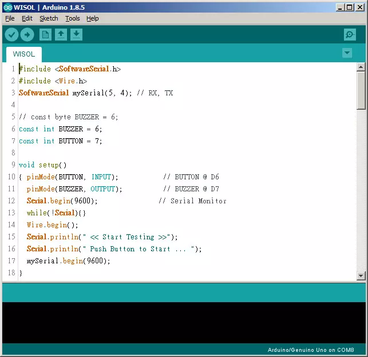
Task: Open the Tools menu
Action: (72, 18)
